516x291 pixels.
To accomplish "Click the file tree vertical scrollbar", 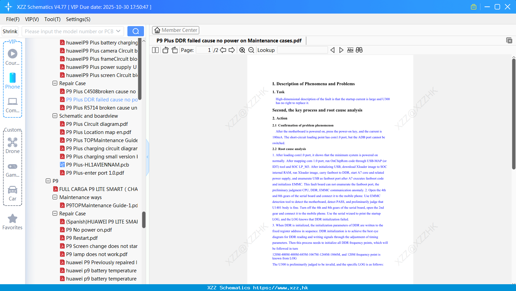I will click(x=144, y=220).
